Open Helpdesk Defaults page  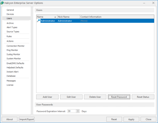[15, 67]
